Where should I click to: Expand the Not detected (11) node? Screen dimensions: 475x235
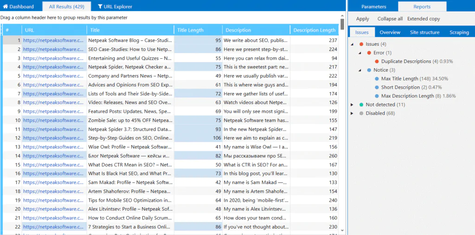click(x=352, y=105)
